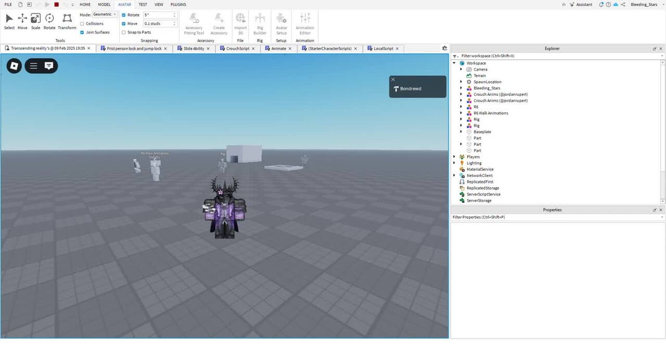Open the Help question mark icon

(x=608, y=5)
